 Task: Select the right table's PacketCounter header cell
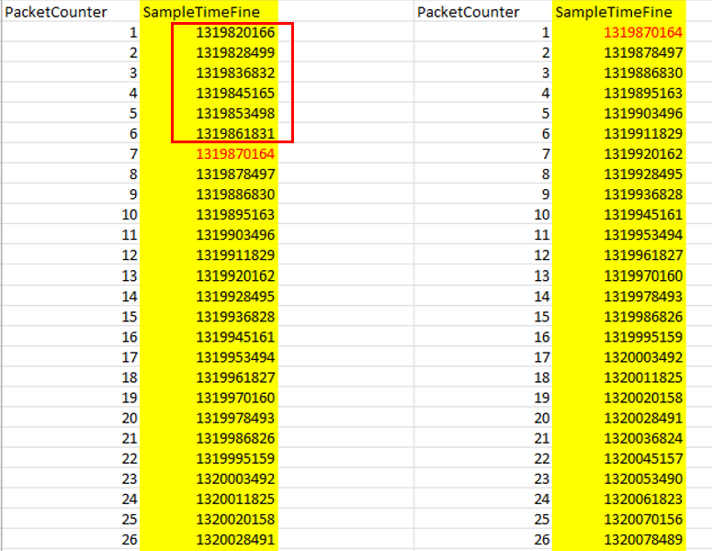tap(469, 12)
